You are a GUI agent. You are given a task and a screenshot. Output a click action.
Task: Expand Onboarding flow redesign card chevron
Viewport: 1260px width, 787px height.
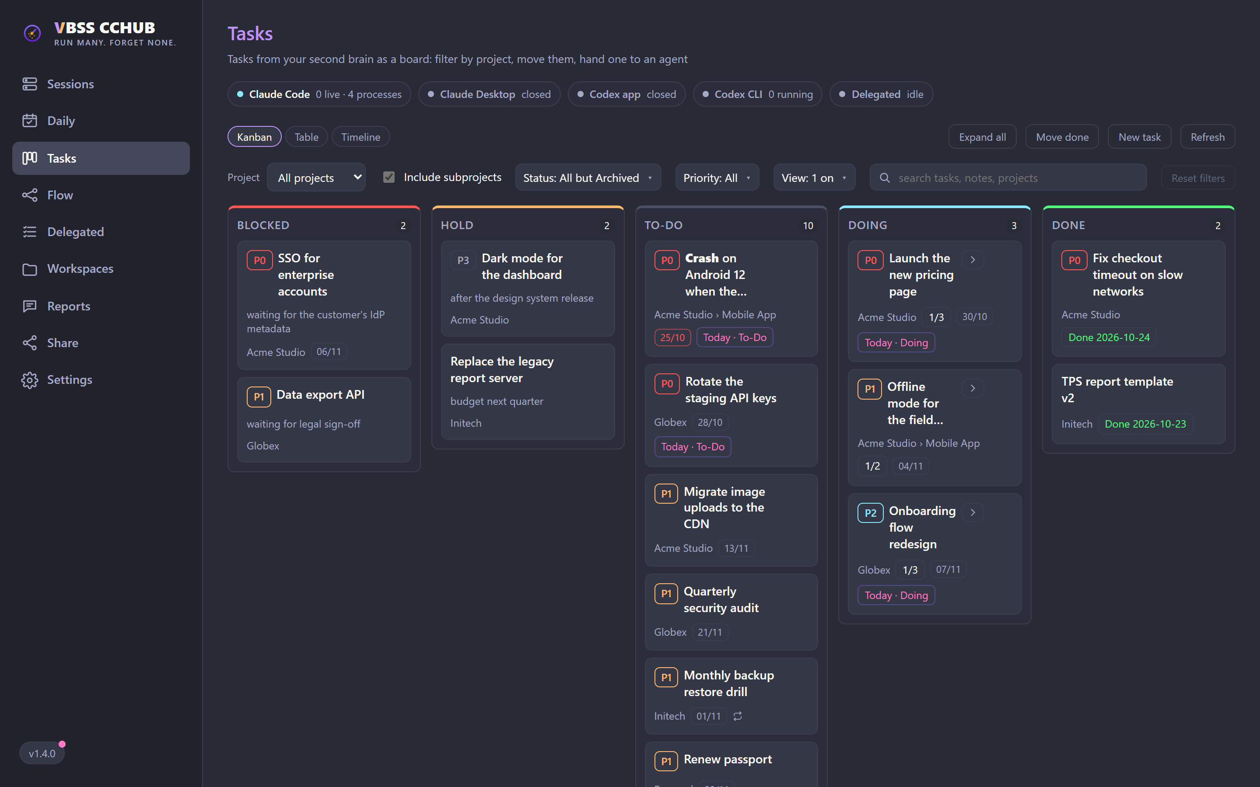click(973, 512)
